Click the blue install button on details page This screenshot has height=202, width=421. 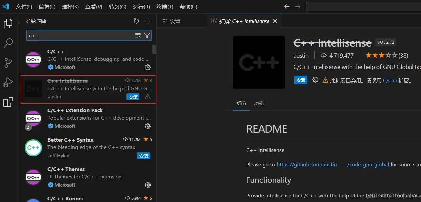(x=301, y=80)
